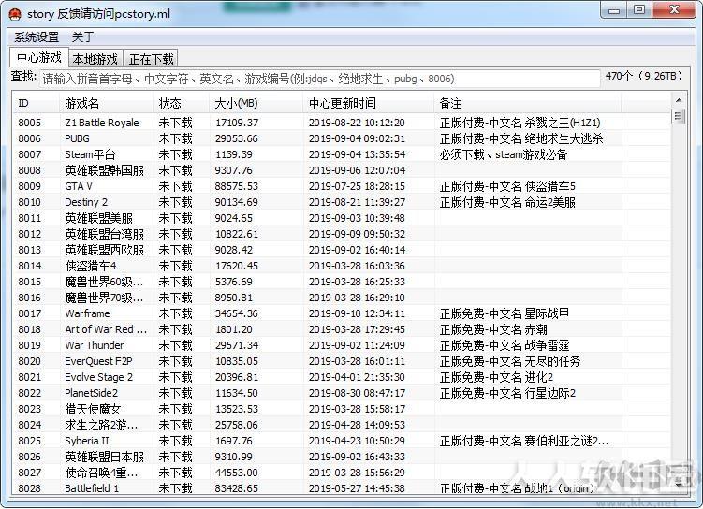Switch to the 正在下载 tab

(x=151, y=59)
